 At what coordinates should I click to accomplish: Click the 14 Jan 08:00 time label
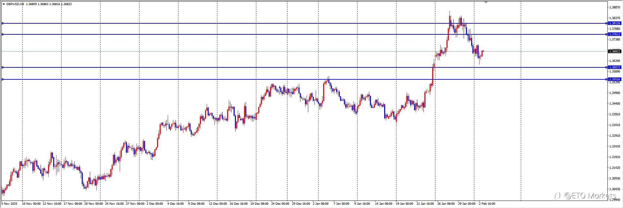tap(384, 204)
